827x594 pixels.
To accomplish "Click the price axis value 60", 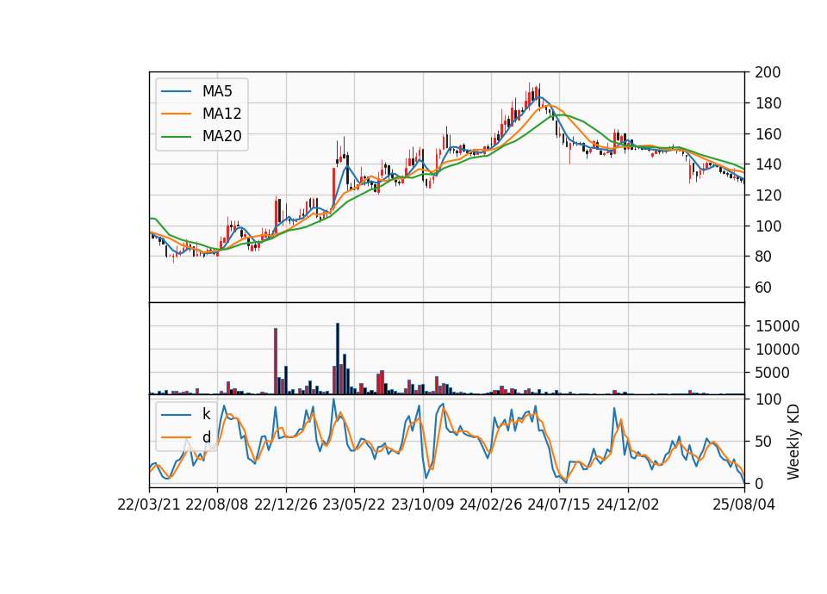I will (763, 288).
